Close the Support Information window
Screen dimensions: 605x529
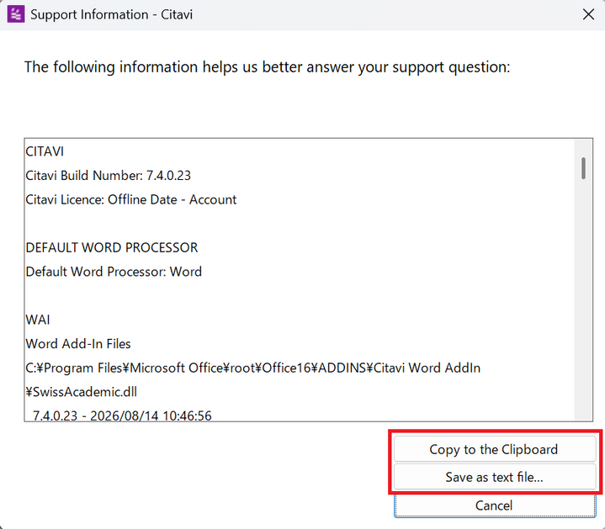(x=588, y=14)
